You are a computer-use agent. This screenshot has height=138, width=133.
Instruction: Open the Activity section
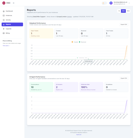click(12, 20)
